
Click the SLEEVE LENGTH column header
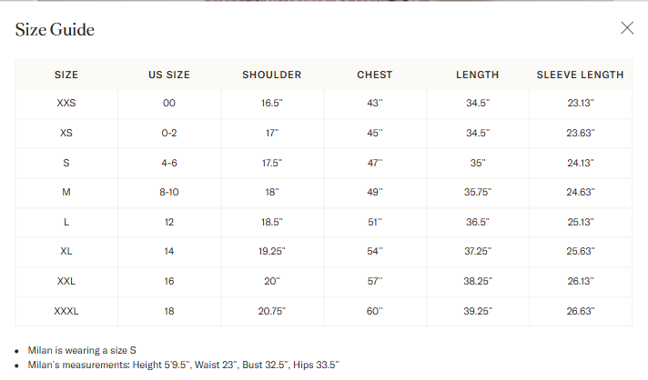(x=581, y=75)
